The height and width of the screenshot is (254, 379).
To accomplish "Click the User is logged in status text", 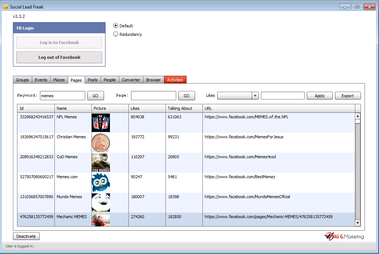I will tap(20, 246).
